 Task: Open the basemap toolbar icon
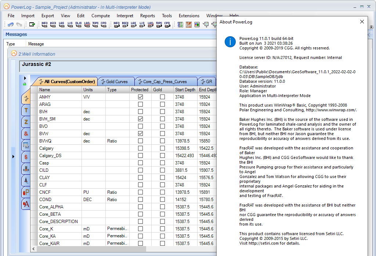pos(189,25)
